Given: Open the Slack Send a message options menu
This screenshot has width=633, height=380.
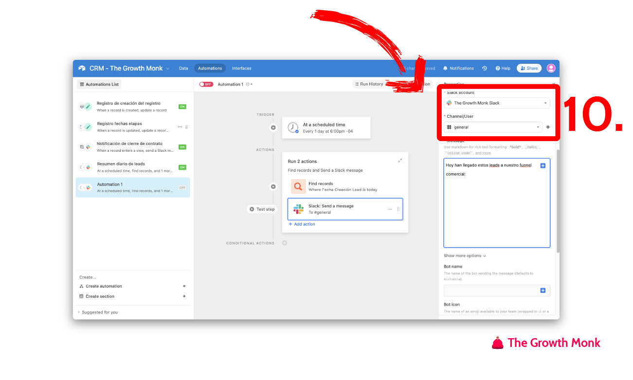Looking at the screenshot, I should pyautogui.click(x=390, y=209).
